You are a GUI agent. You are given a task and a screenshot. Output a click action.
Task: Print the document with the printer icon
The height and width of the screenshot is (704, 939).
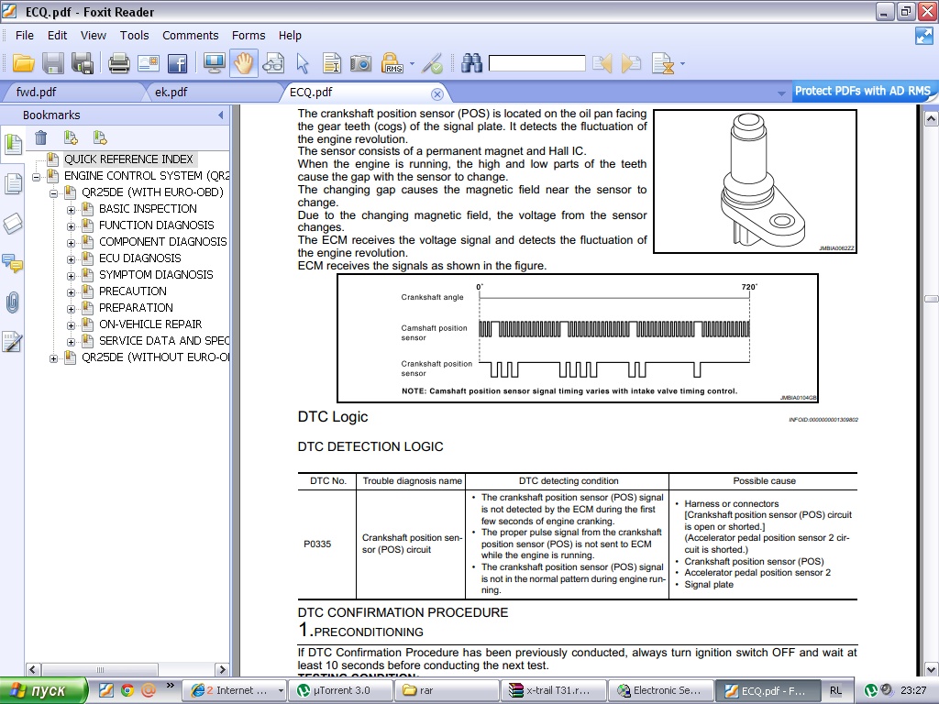coord(118,63)
